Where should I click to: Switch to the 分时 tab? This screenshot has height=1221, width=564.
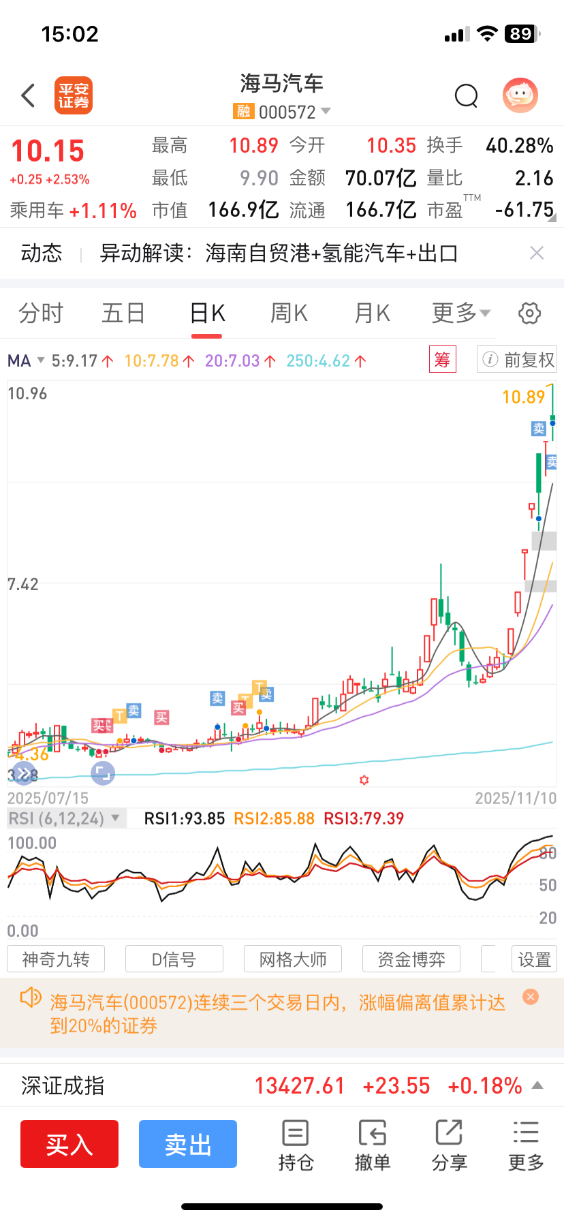tap(41, 313)
